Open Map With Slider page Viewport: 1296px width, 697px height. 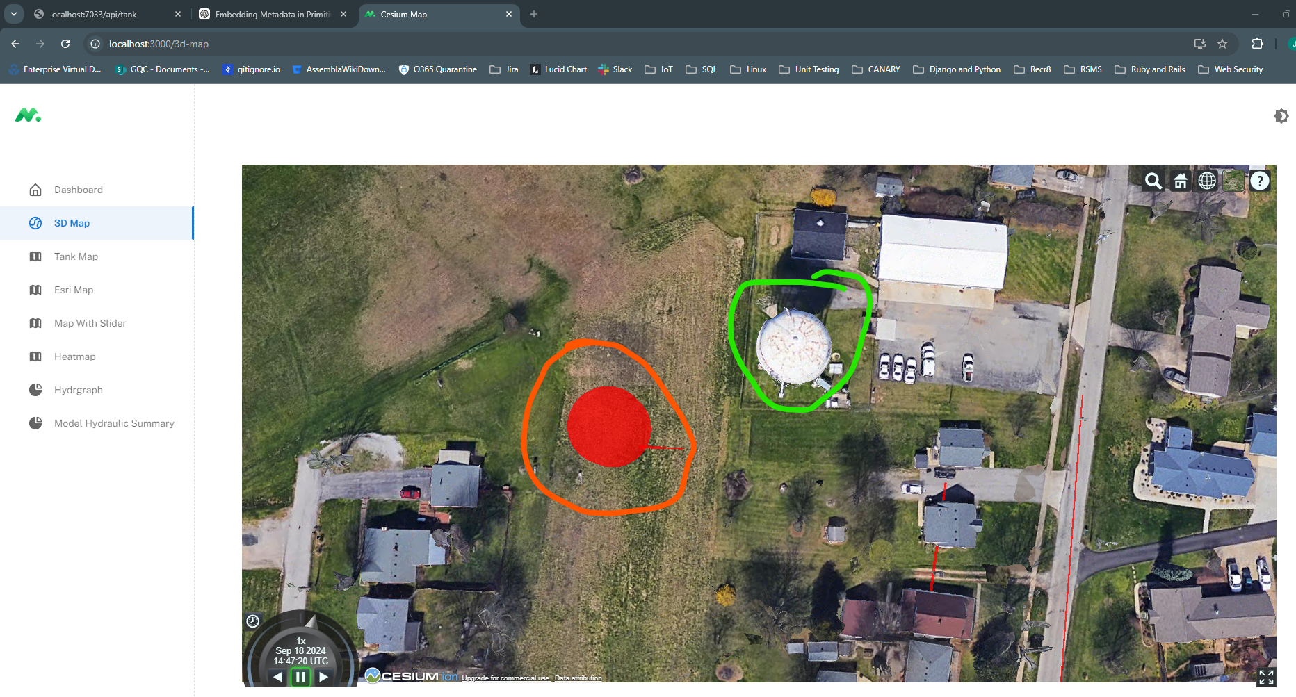coord(97,323)
